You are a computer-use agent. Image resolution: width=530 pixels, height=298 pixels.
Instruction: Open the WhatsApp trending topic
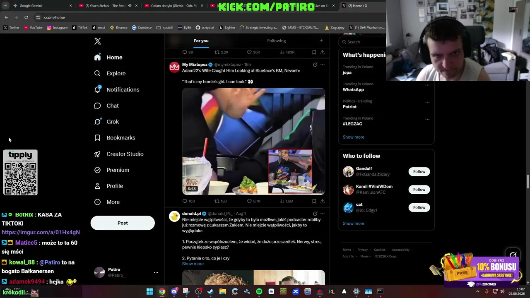point(353,89)
